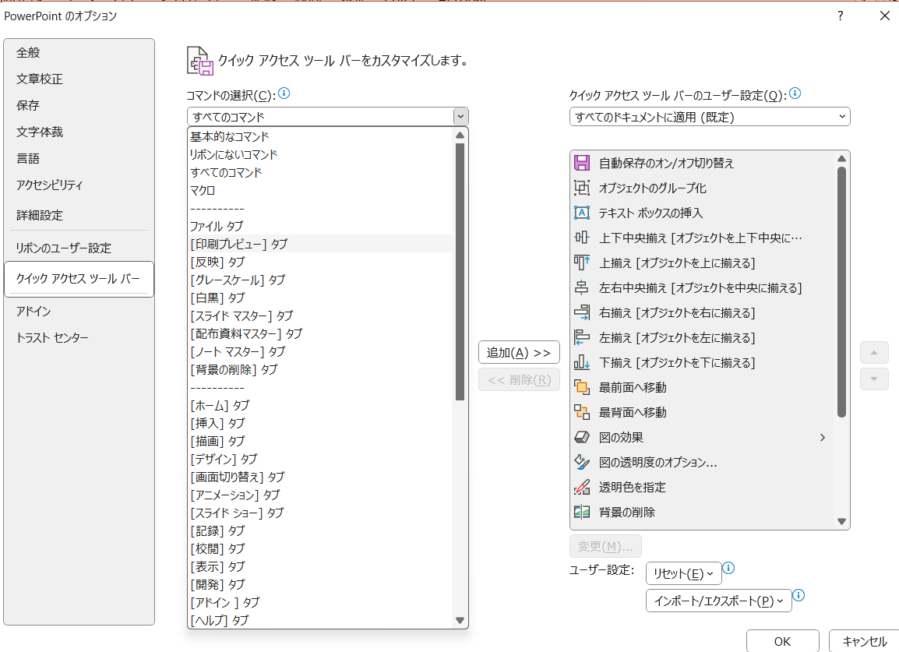Screen dimensions: 899x652
Task: Click the toolbar command list scrollbar thumb
Action: (841, 292)
